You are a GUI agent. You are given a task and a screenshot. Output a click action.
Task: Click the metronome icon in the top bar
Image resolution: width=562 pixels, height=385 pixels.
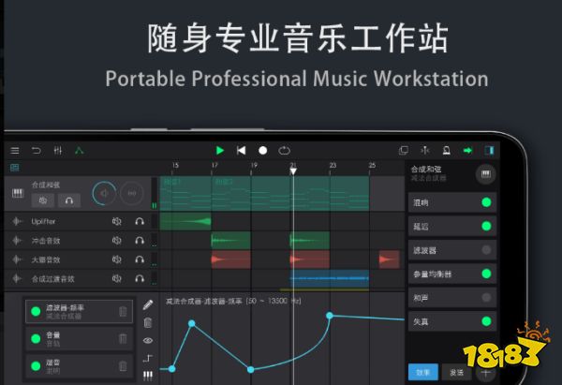[x=446, y=150]
